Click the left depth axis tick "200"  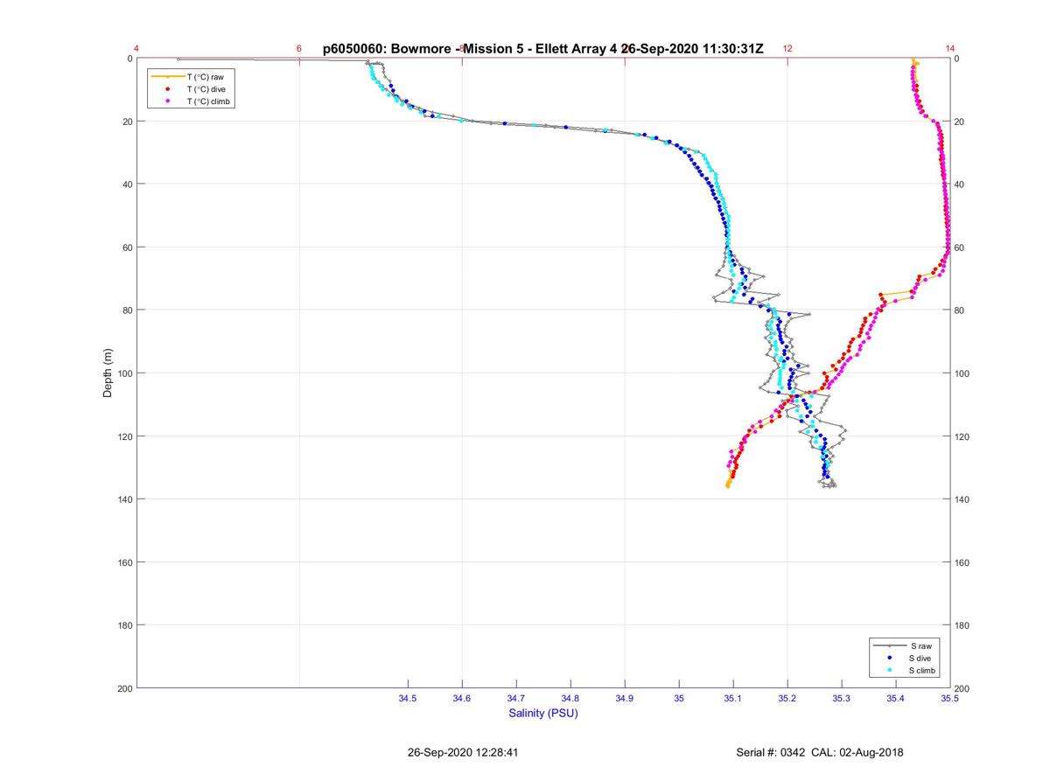pyautogui.click(x=124, y=688)
